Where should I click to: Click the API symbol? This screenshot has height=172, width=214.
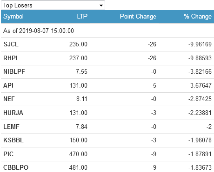(8, 85)
